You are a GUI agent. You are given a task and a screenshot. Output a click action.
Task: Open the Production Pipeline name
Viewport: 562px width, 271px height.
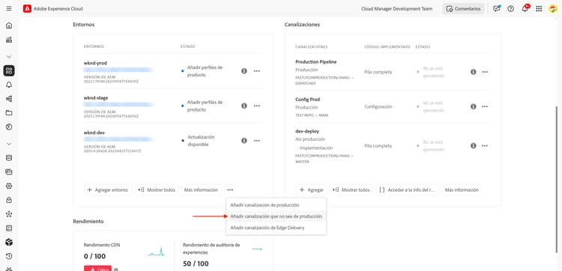coord(316,61)
